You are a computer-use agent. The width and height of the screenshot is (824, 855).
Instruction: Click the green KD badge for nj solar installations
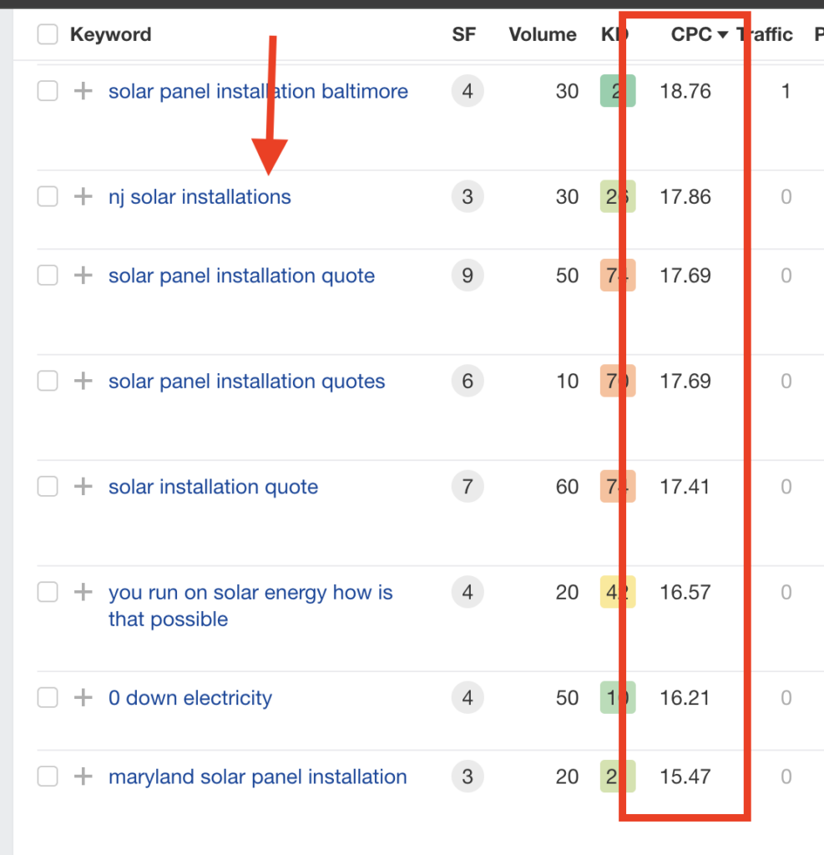[617, 196]
